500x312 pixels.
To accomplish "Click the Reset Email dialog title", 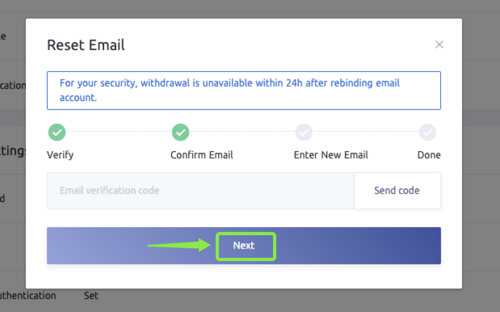I will click(x=86, y=45).
